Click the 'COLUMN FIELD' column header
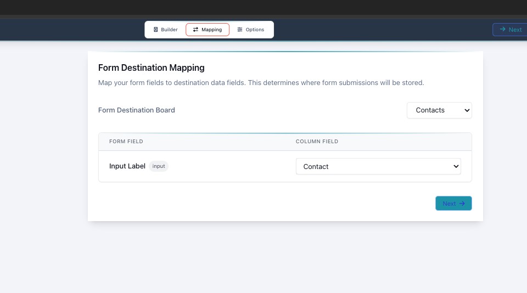Viewport: 527px width, 293px height. 317,142
